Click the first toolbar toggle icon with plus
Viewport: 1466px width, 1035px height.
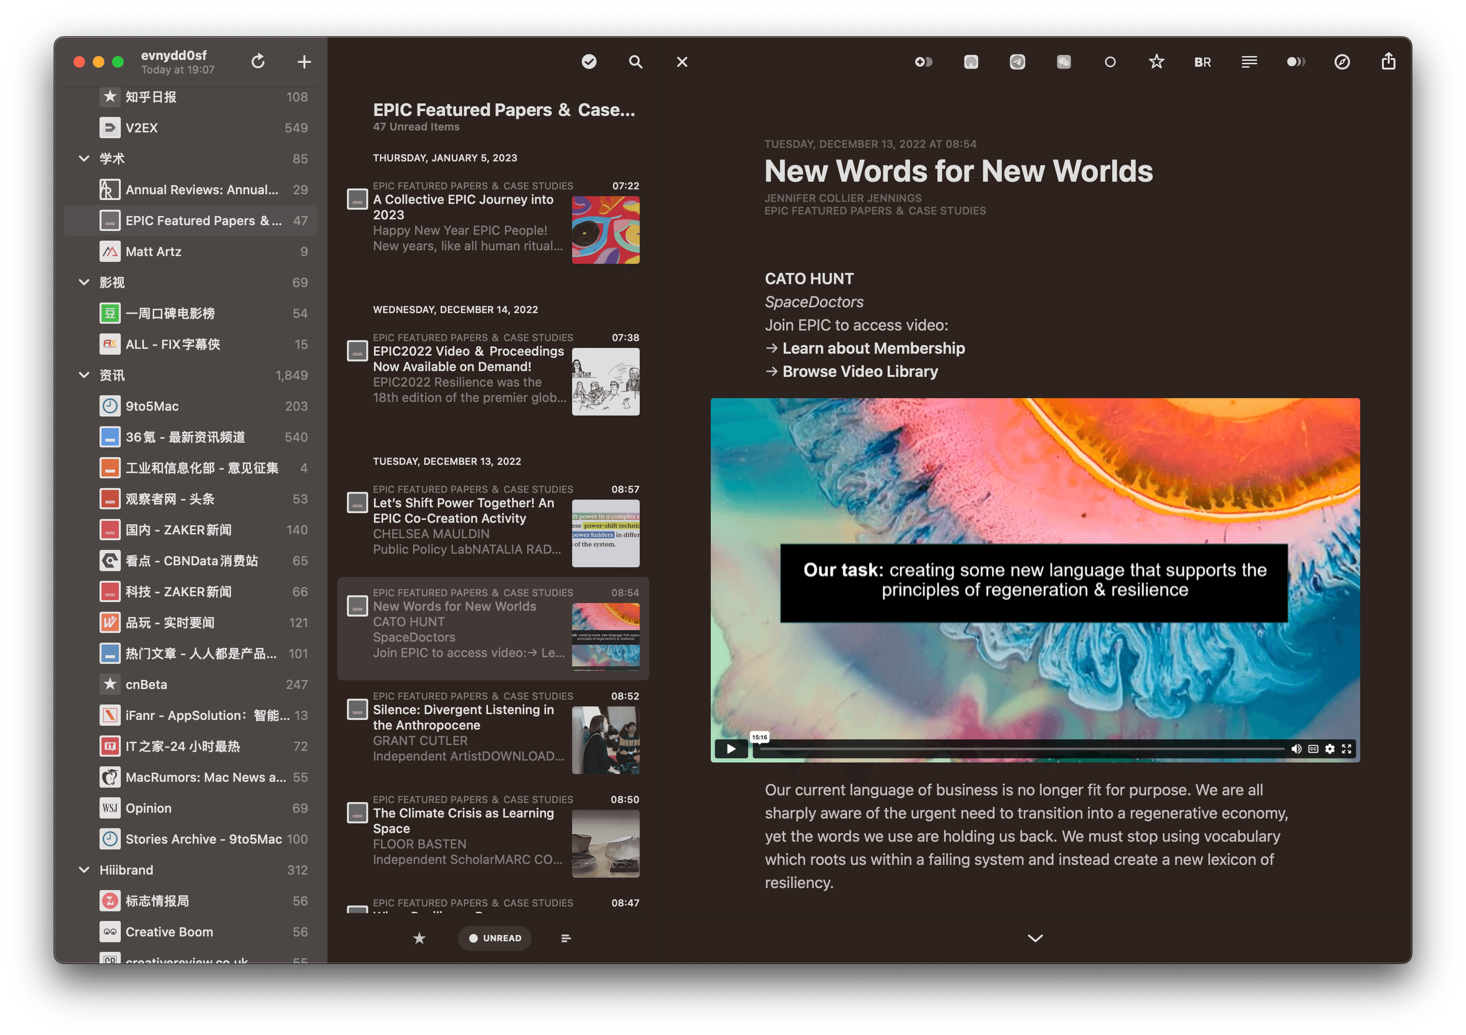click(x=923, y=61)
